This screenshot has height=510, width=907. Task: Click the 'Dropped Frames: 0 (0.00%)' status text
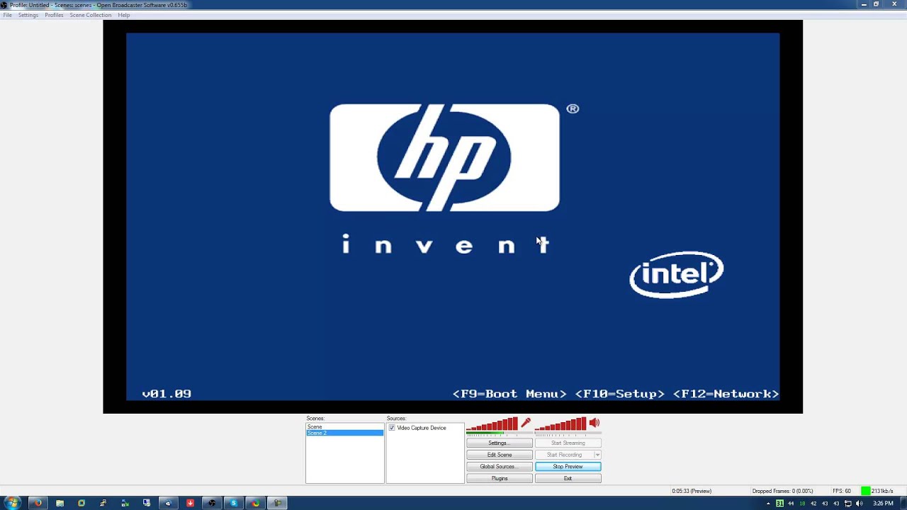point(782,491)
